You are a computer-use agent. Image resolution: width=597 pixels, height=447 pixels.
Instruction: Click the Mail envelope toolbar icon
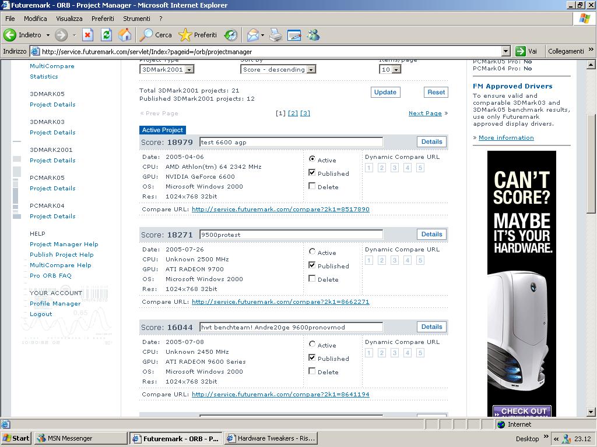click(253, 35)
